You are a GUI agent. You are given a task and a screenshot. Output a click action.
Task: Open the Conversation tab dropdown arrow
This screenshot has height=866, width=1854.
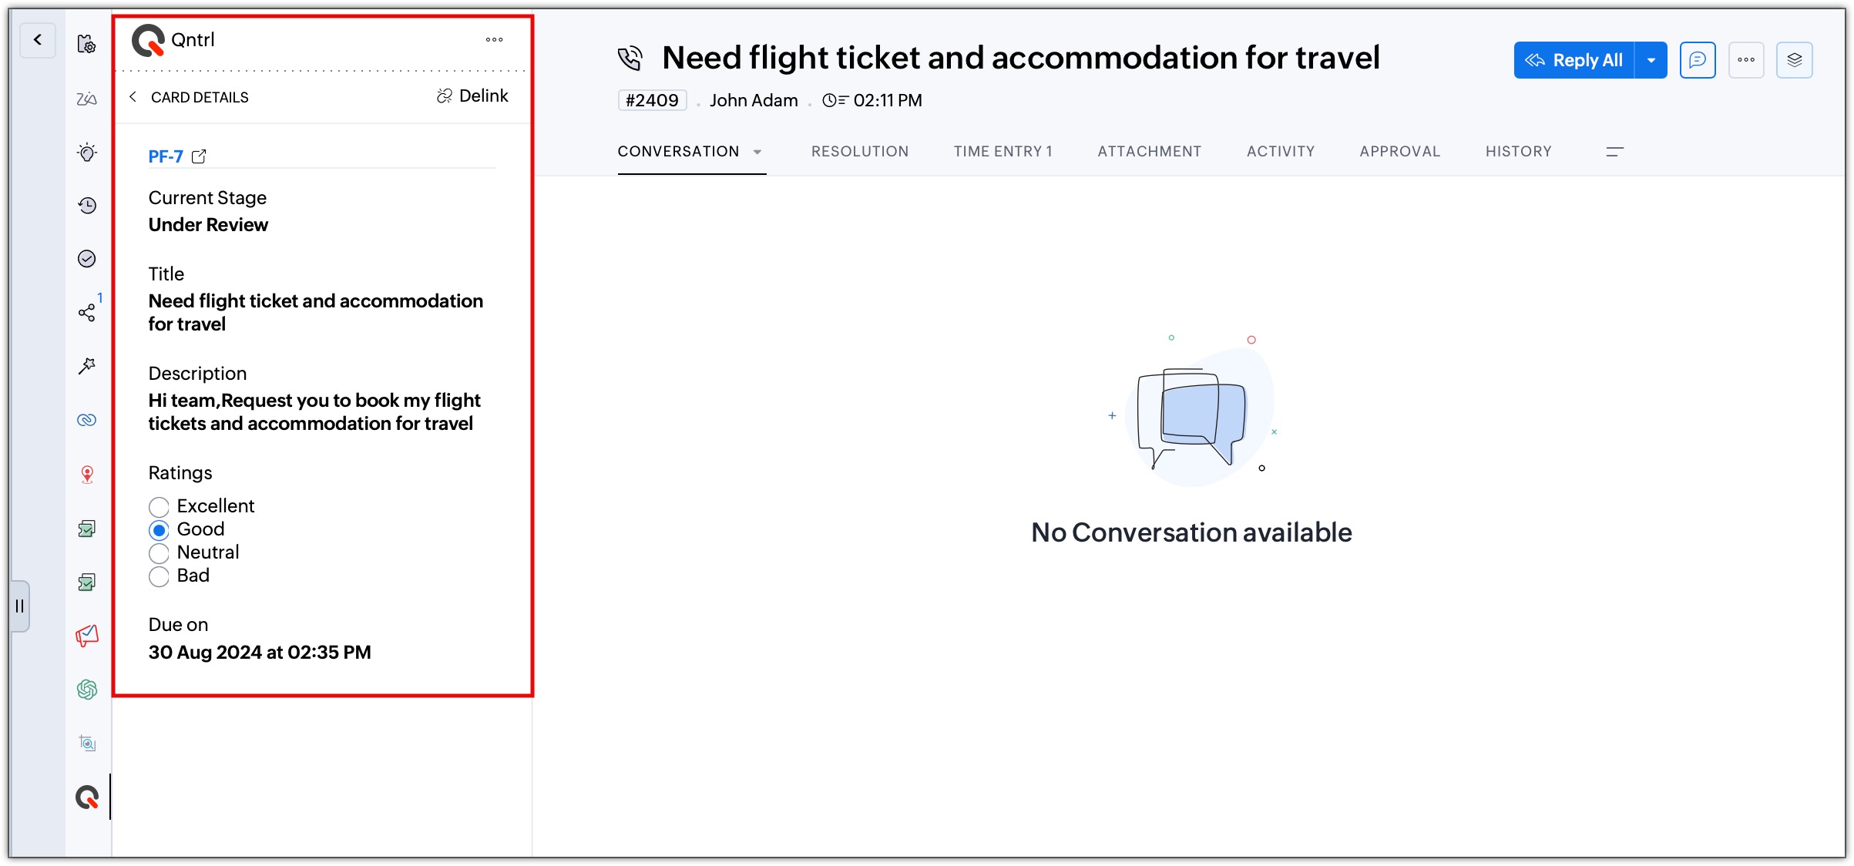(757, 152)
